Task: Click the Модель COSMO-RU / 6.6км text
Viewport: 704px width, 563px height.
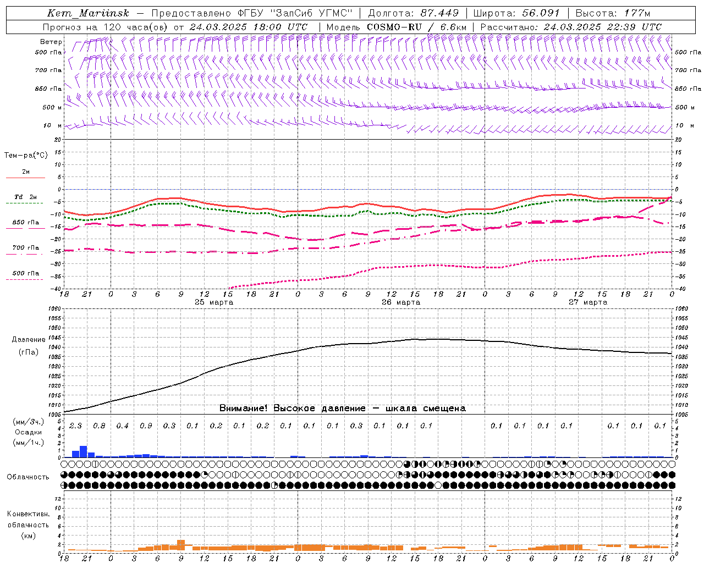Action: [397, 27]
